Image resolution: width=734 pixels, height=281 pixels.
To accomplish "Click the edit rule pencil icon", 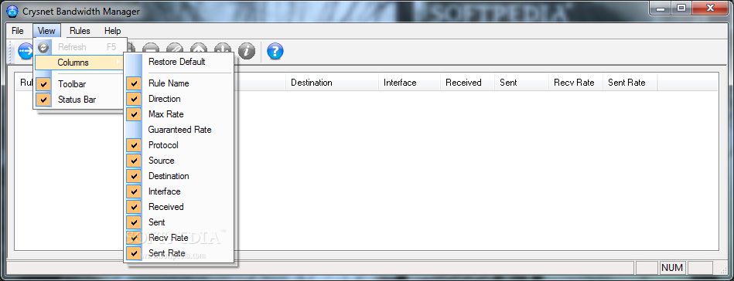I will (x=175, y=50).
